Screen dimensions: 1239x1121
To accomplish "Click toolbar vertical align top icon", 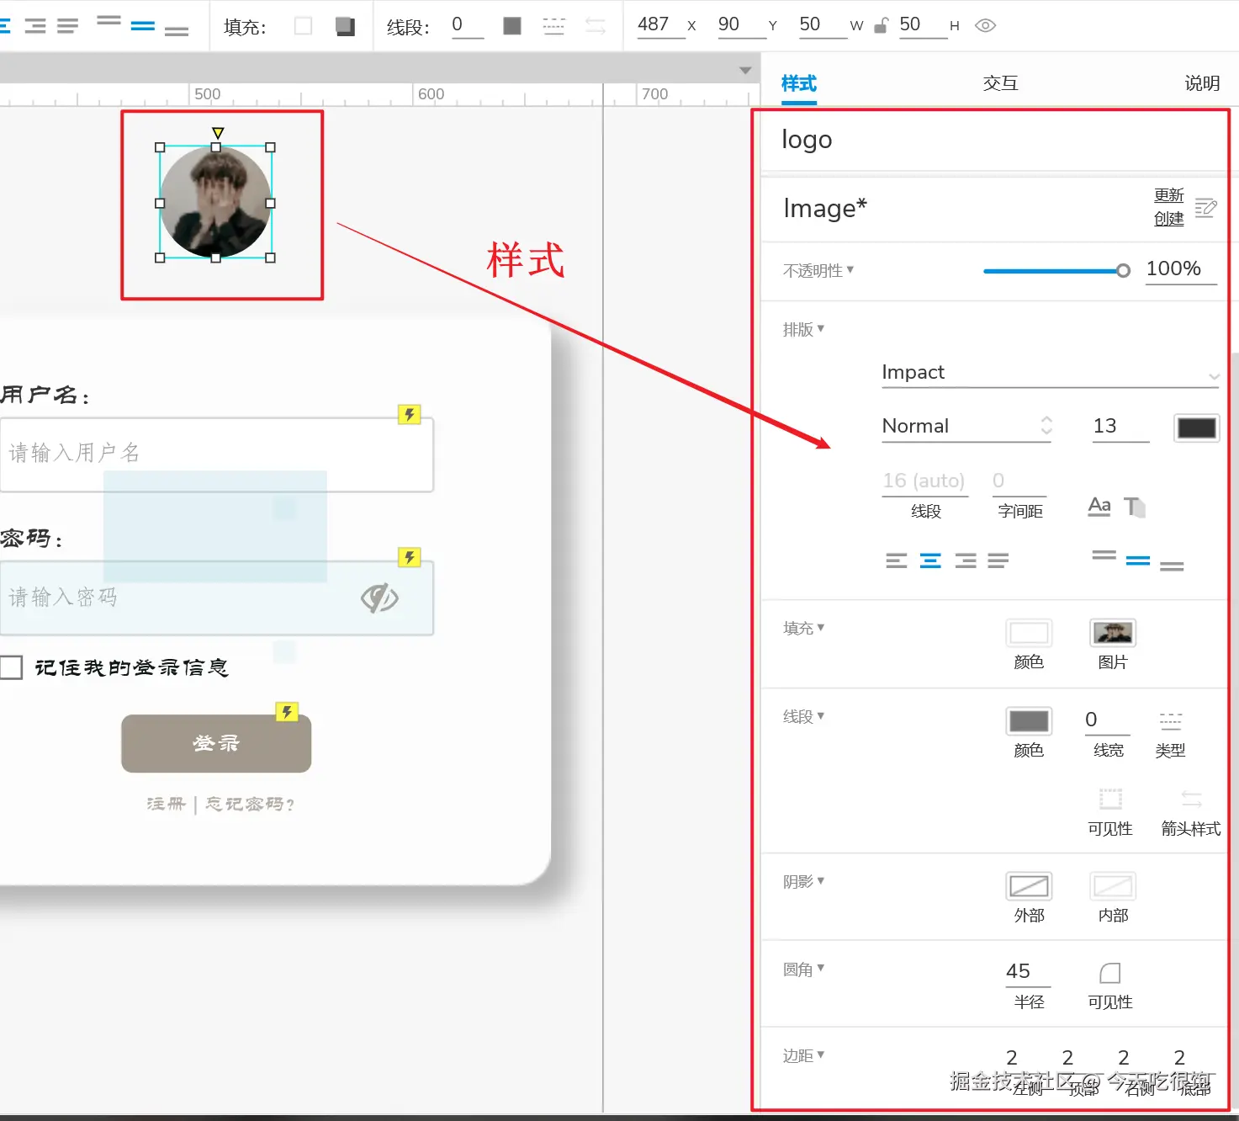I will [109, 20].
